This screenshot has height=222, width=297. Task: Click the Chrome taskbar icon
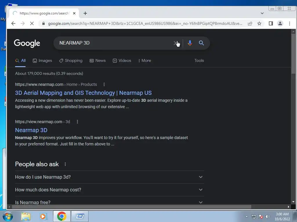tap(61, 216)
